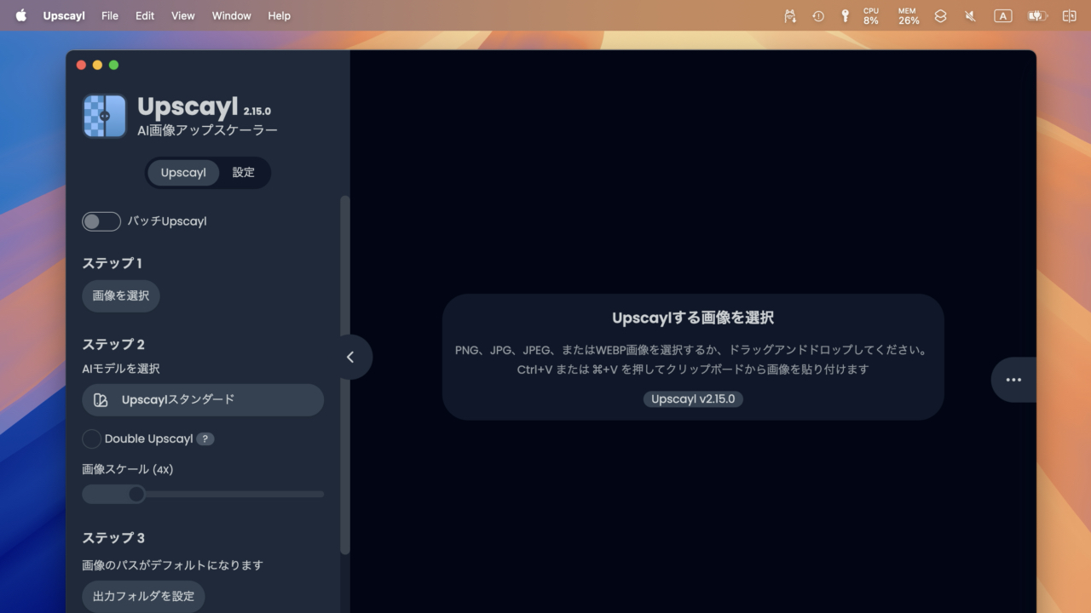Toggle the バッチUpscayl switch
Screen dimensions: 1091x613
(101, 221)
